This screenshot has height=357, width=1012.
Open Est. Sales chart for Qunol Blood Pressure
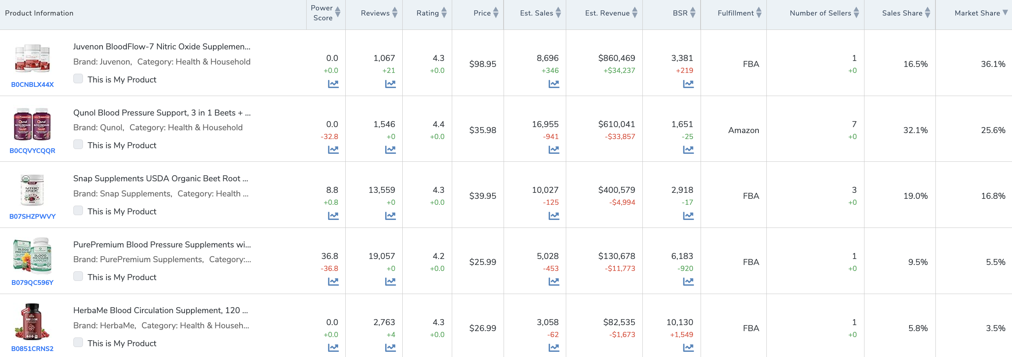point(554,150)
